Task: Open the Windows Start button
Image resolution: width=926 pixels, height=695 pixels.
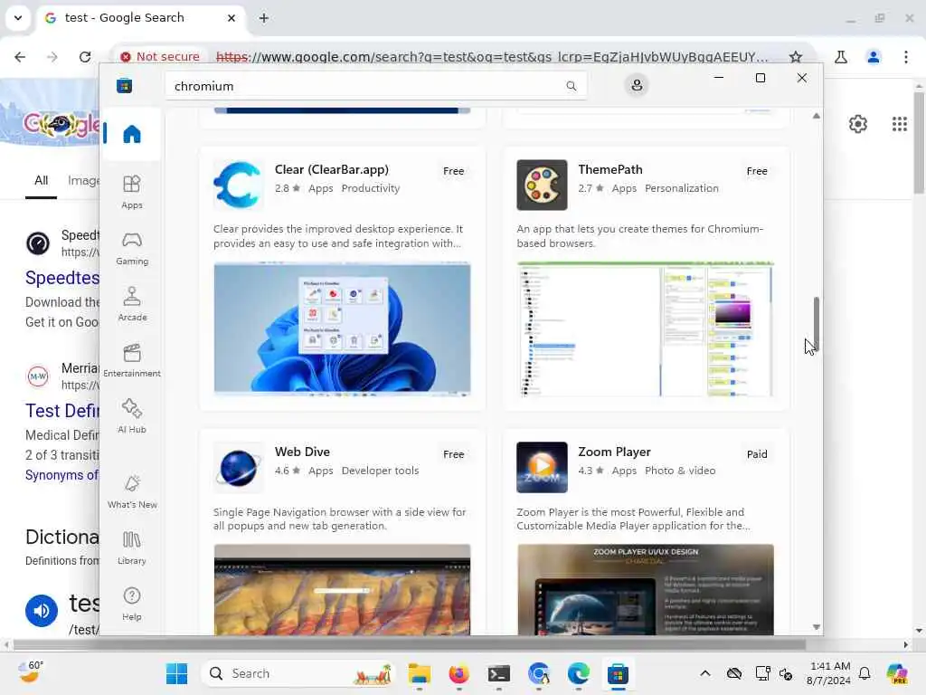Action: click(176, 673)
